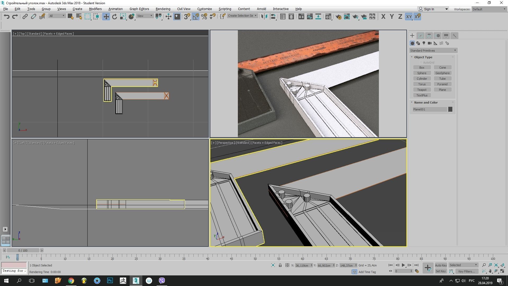Restrict transform to Z axis
Screen dimensions: 508x286
point(400,17)
